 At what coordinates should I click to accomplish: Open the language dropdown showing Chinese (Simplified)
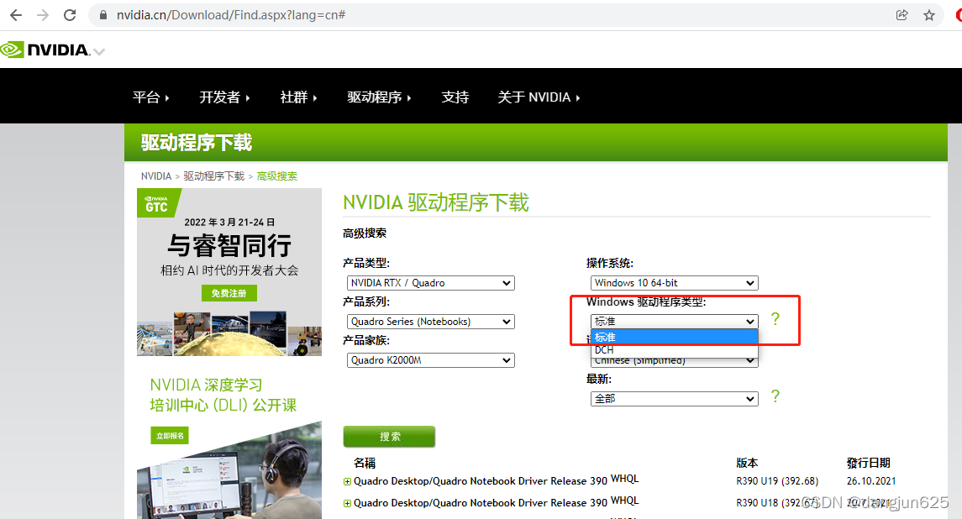pos(675,362)
